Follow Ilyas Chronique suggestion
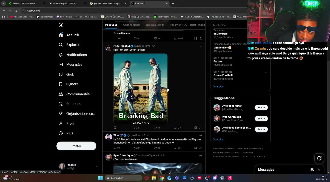Viewport: 330px width, 182px height. click(x=261, y=119)
